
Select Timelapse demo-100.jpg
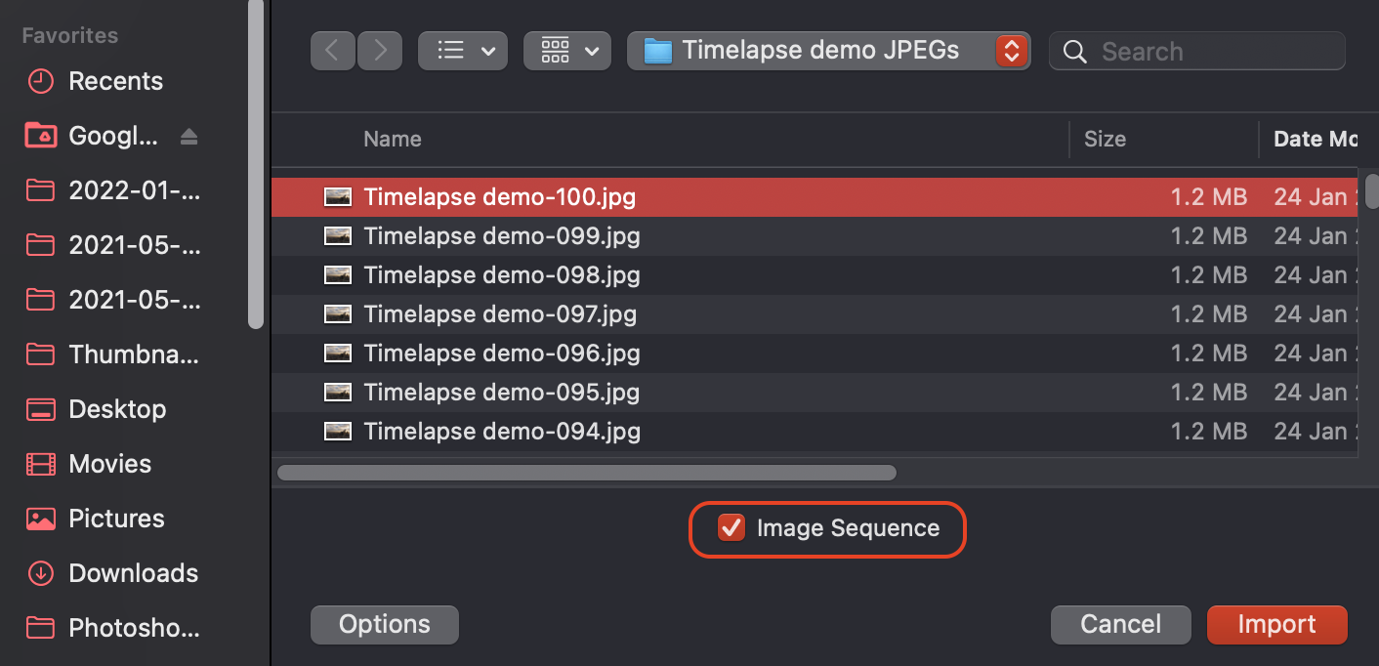point(815,197)
